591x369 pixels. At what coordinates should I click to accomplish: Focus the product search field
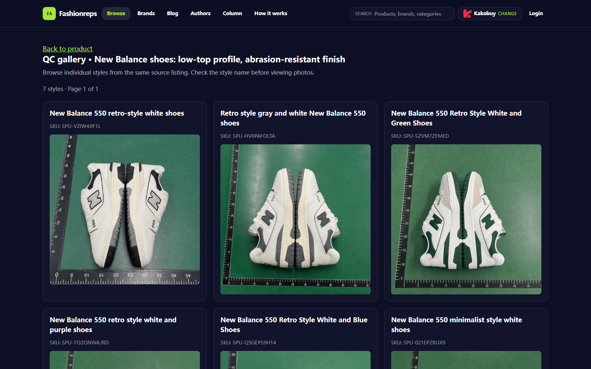(402, 14)
